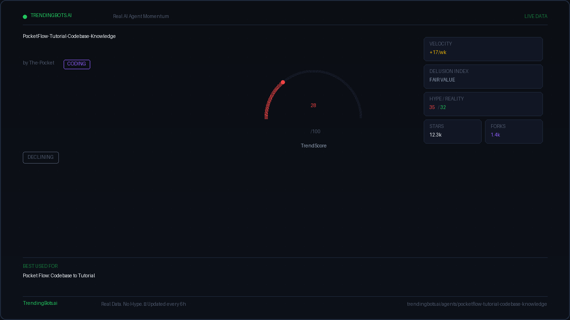The width and height of the screenshot is (570, 320).
Task: Open the TrendingBots.ai footer link
Action: click(x=40, y=303)
